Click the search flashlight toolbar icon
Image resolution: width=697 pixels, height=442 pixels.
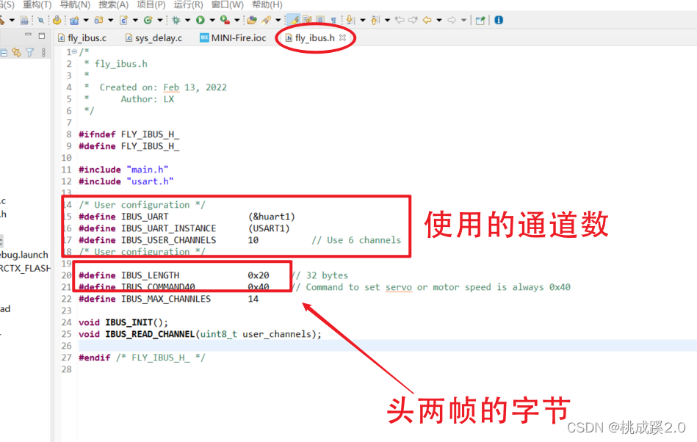tap(267, 20)
